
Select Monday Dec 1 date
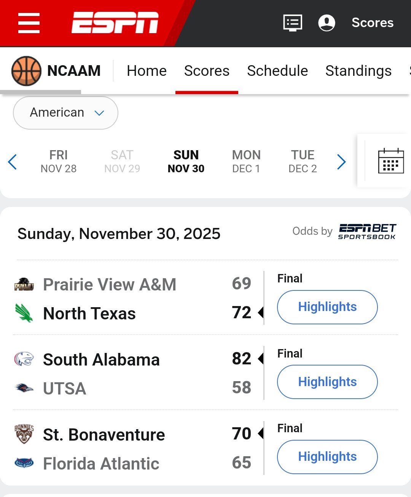(x=246, y=161)
